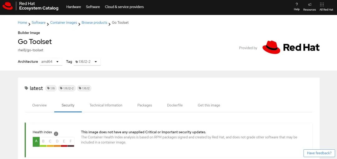Go to Software breadcrumb link
The image size is (337, 159).
click(x=38, y=22)
